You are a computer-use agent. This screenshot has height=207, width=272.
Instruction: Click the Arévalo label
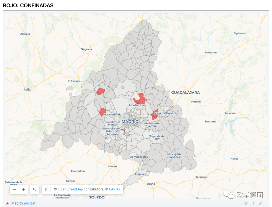25,34
